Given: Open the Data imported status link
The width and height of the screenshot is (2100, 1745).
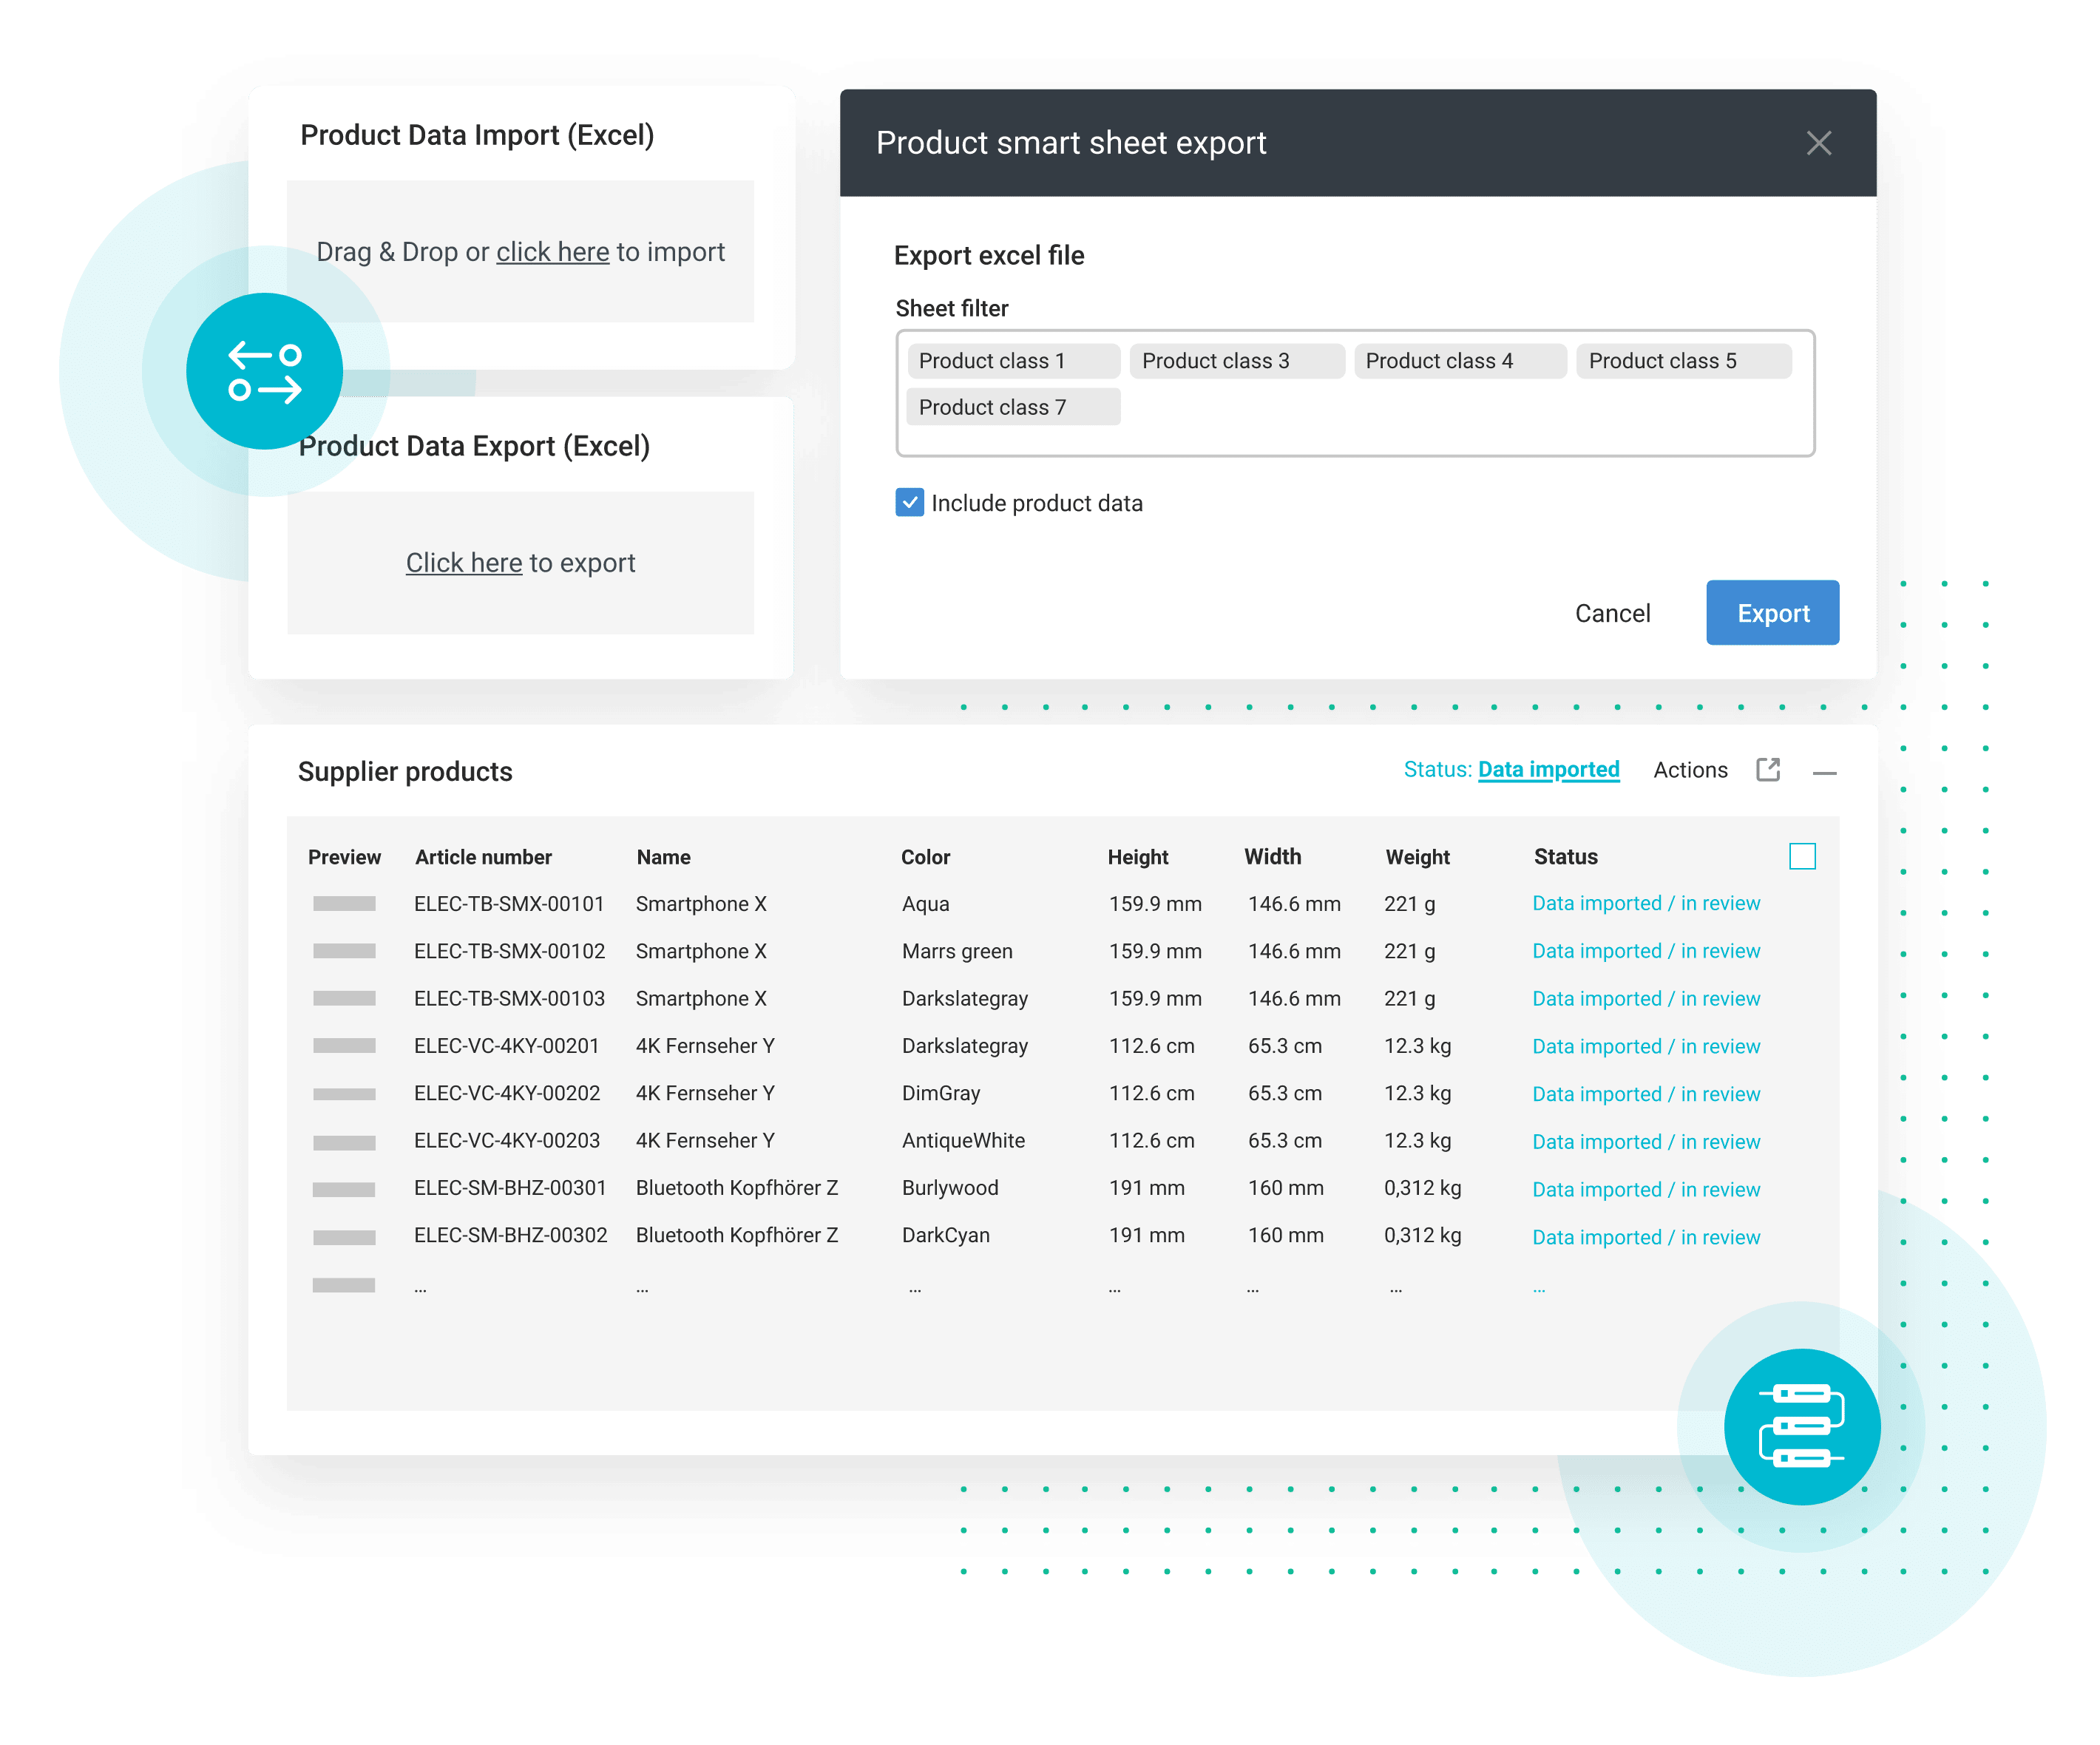Looking at the screenshot, I should pos(1548,769).
